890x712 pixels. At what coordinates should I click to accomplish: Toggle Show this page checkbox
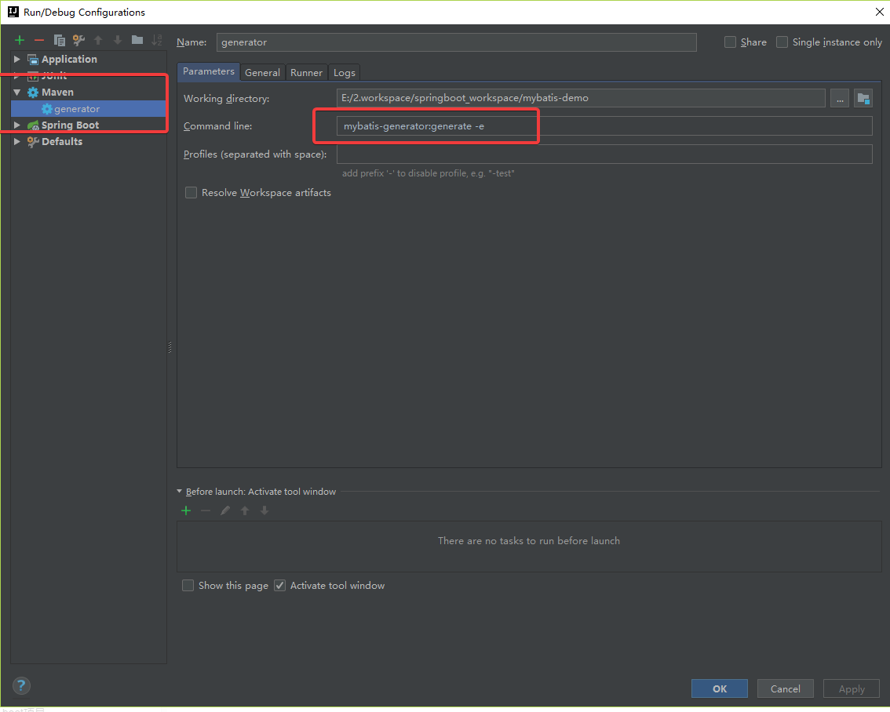[188, 586]
